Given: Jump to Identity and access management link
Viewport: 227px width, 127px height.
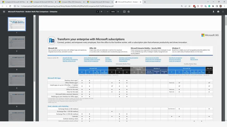Looking at the screenshot, I should [153, 59].
